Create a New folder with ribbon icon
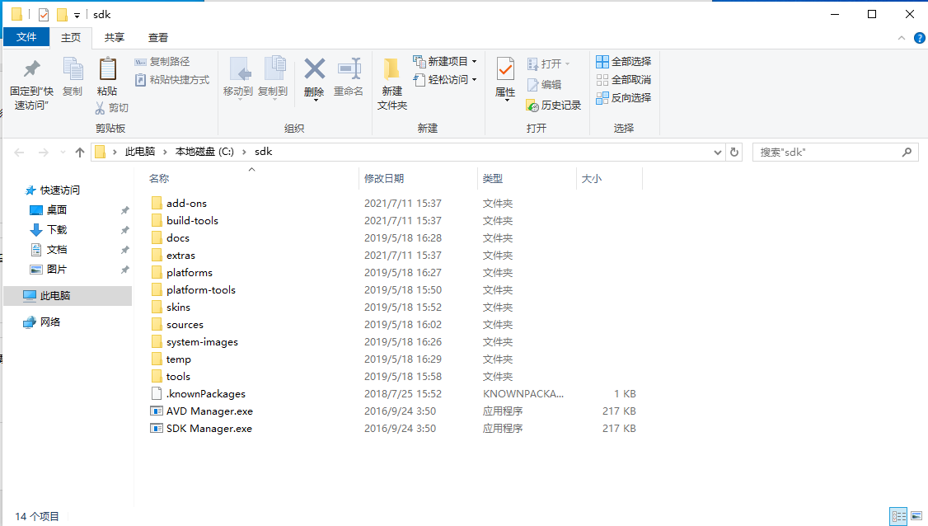This screenshot has height=526, width=928. [391, 70]
